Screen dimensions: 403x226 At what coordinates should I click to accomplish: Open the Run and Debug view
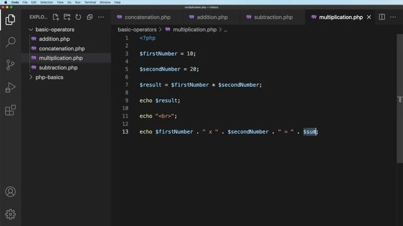[10, 87]
